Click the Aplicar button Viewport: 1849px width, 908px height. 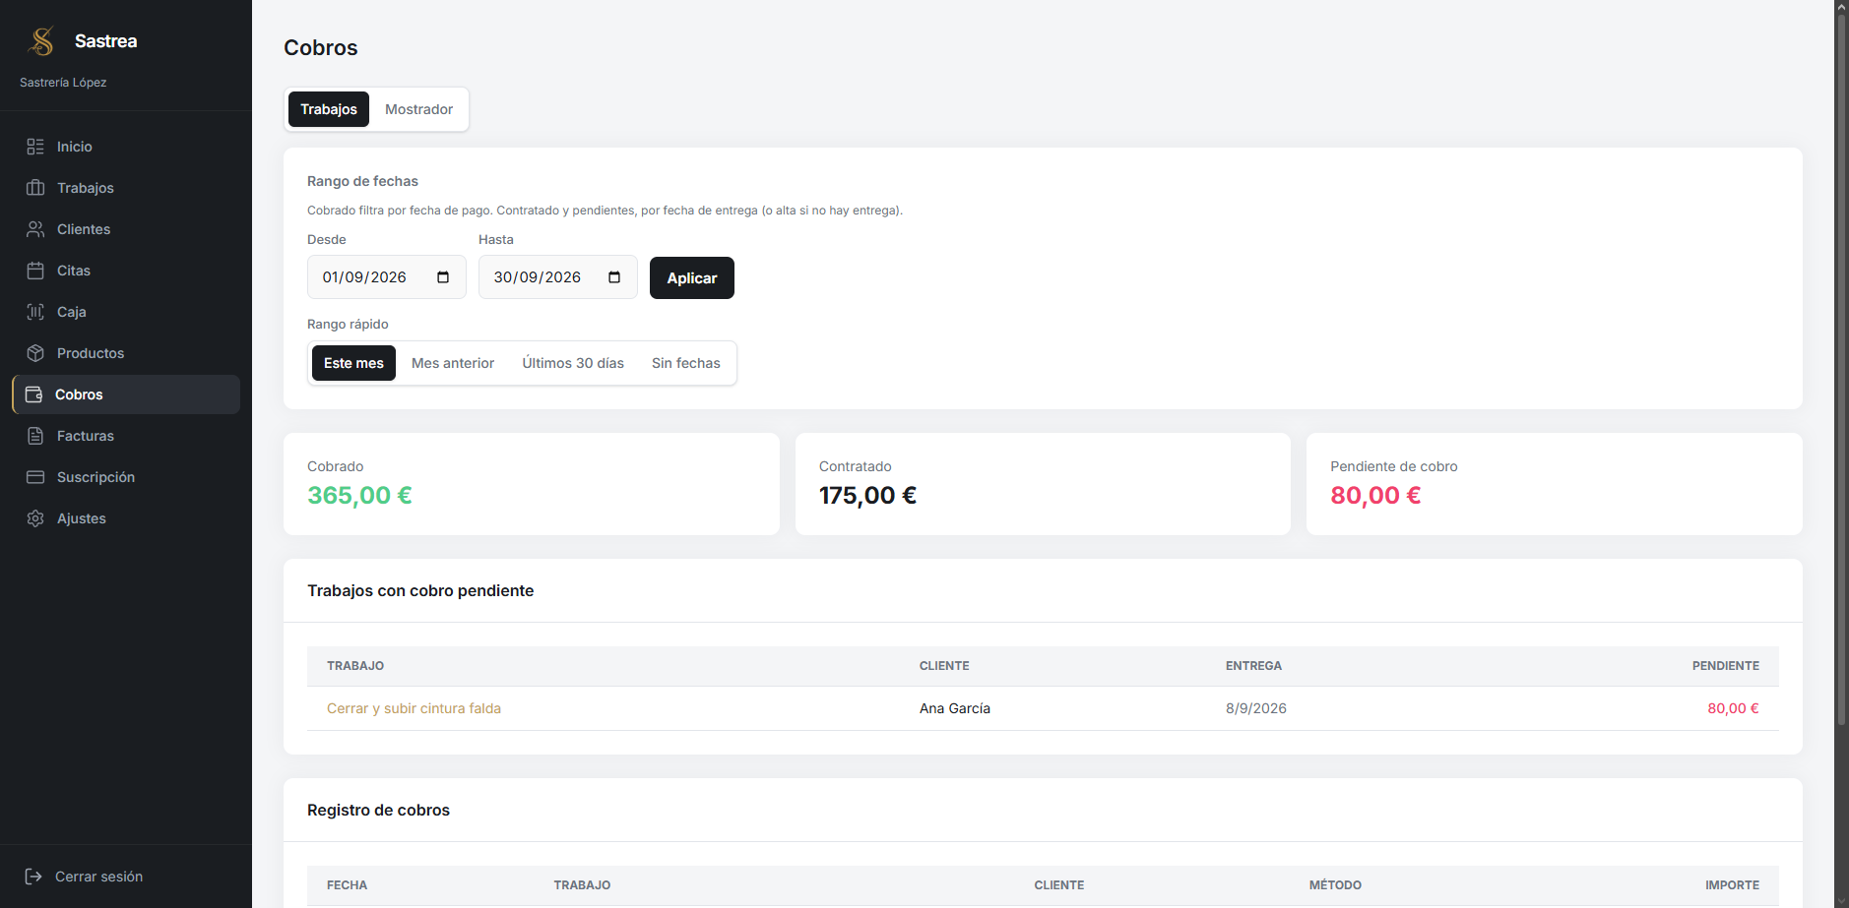692,277
